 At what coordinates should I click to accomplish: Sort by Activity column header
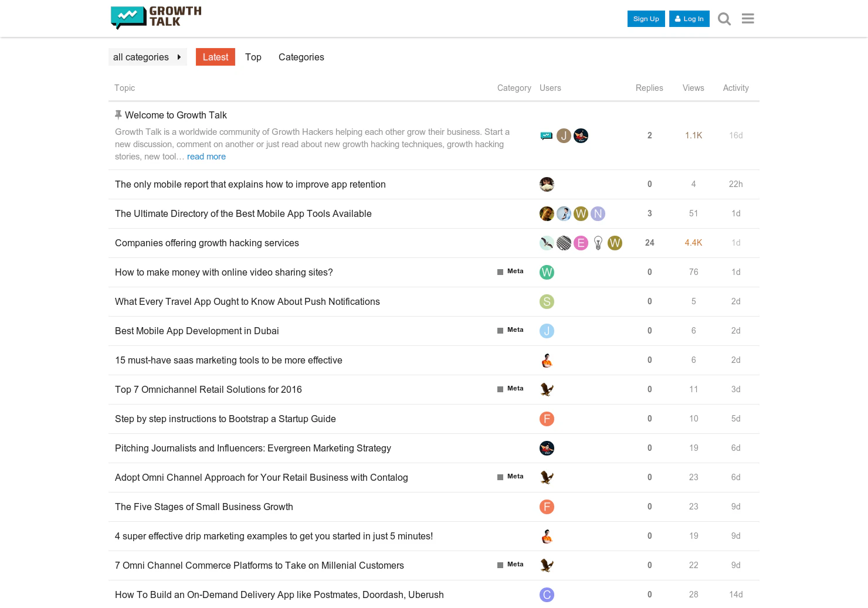click(736, 88)
